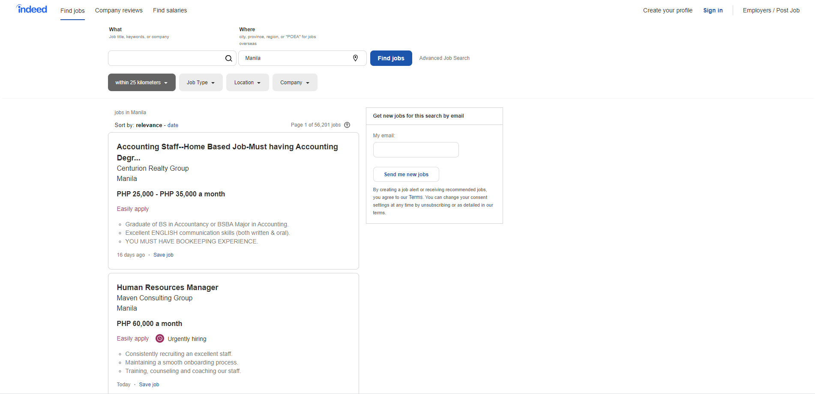Open the Accounting Staff Home Based job title

(x=227, y=152)
